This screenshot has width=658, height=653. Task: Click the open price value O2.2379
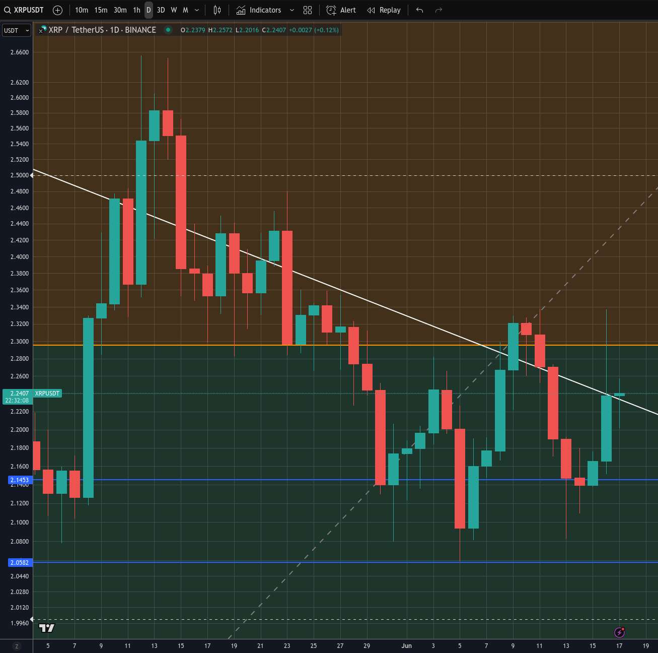193,30
